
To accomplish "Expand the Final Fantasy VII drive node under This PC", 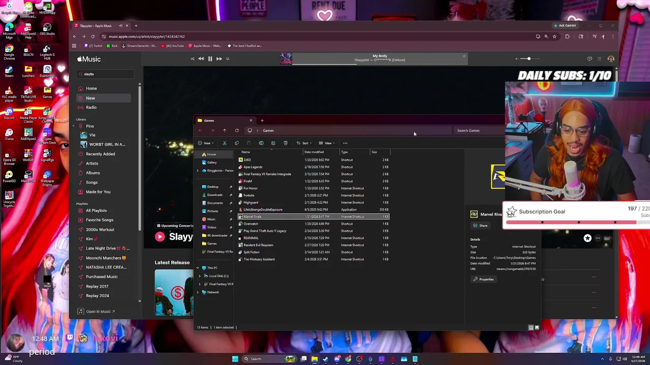I will coord(200,284).
